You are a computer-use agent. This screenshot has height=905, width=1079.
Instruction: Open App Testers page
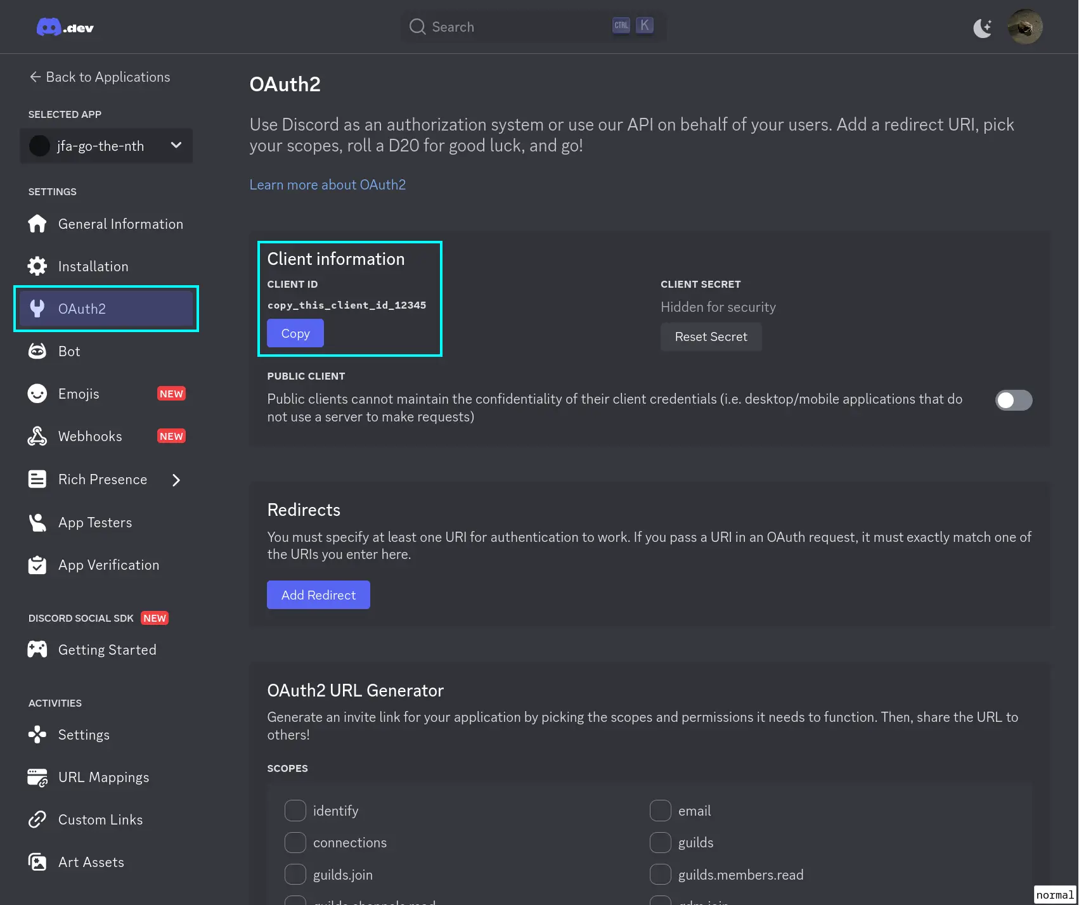[107, 522]
